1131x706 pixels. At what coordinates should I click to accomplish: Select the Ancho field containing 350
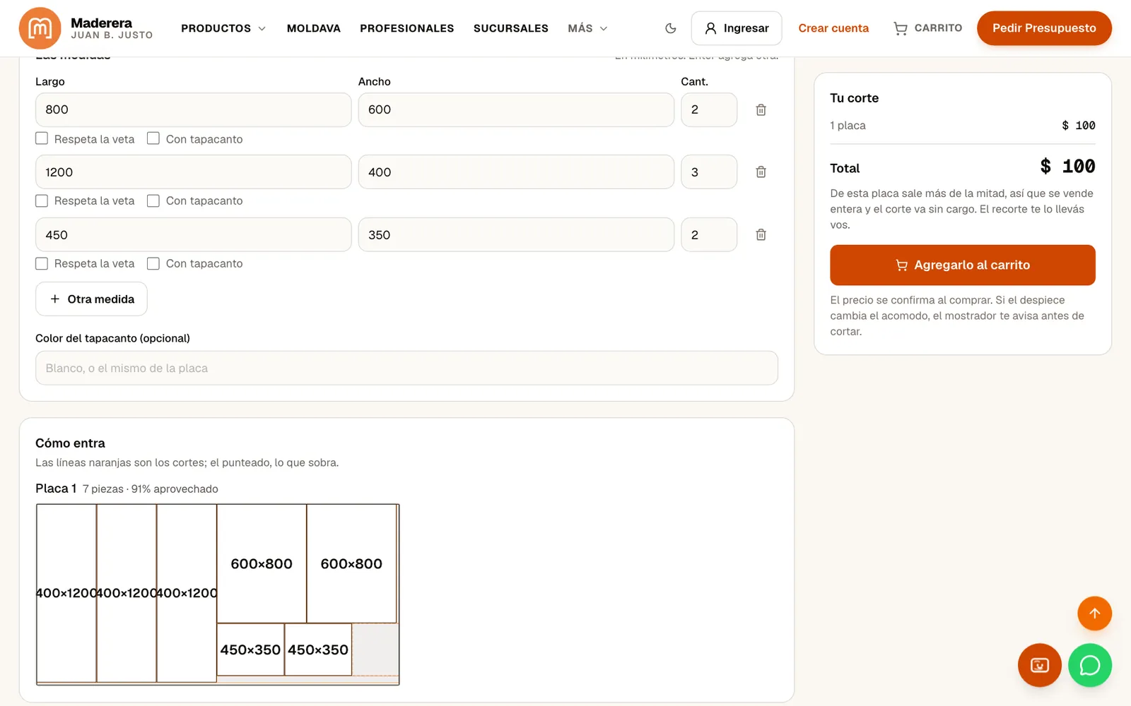click(516, 235)
